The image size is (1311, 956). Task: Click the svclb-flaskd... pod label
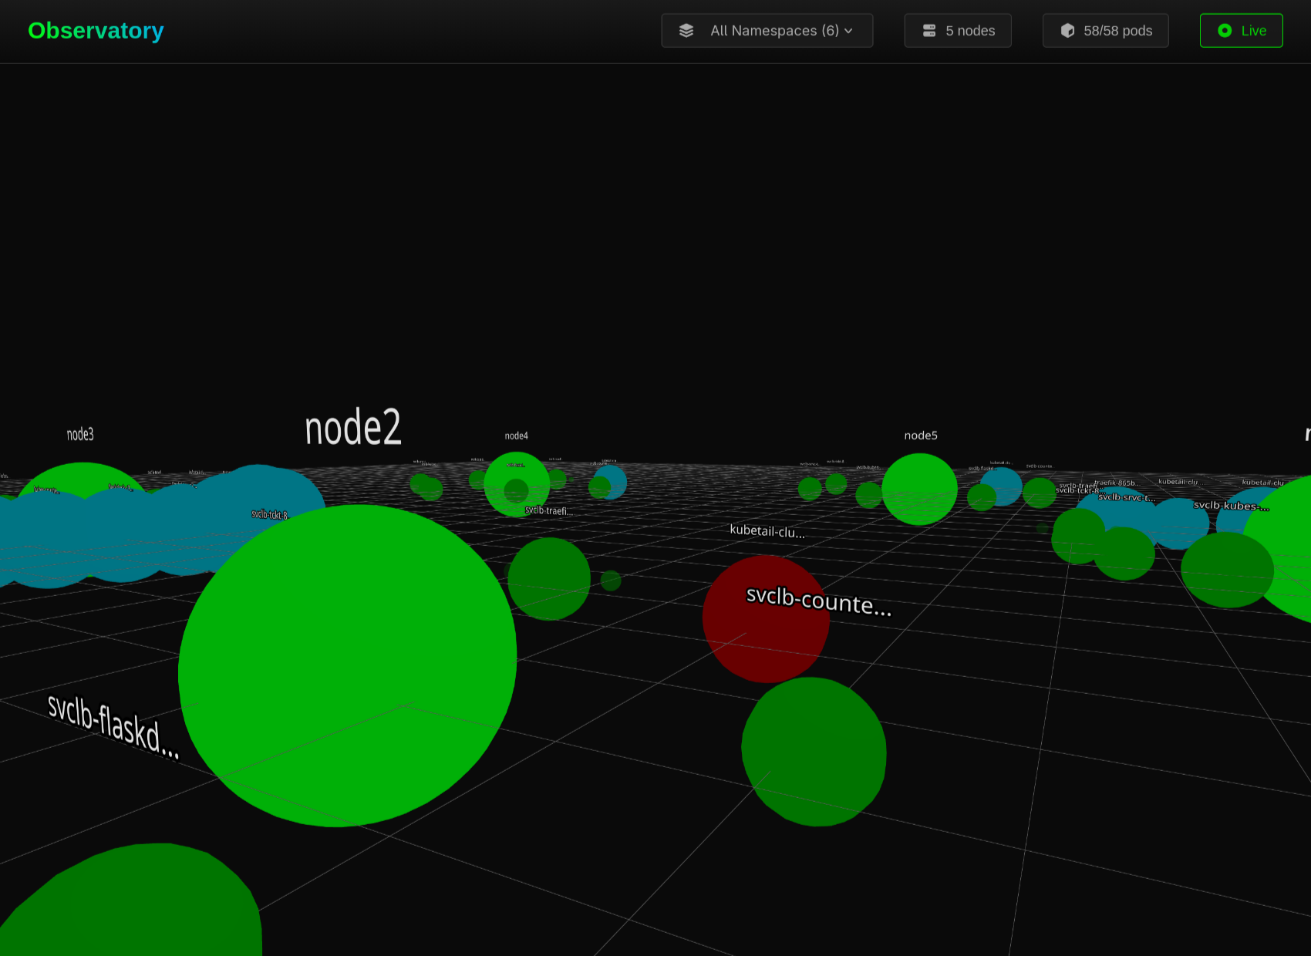pos(113,727)
